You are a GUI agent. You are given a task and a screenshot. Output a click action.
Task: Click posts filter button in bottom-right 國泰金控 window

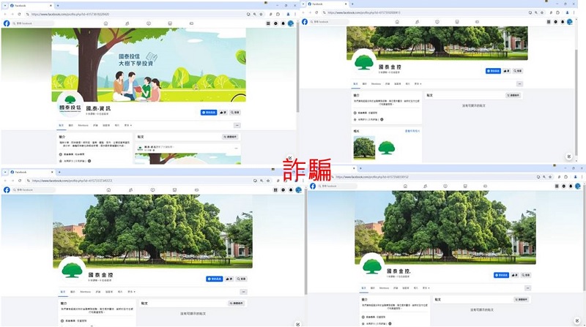point(522,299)
